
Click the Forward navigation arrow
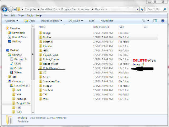coord(11,9)
